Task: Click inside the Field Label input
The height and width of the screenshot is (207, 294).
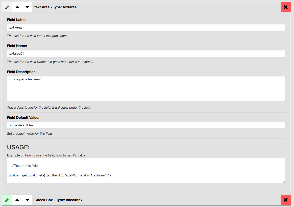Action: tap(146, 27)
